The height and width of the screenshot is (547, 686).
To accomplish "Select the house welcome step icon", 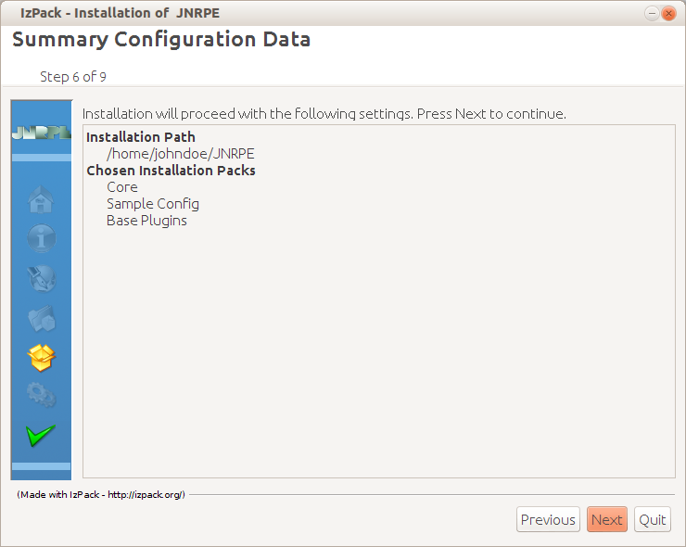I will (x=41, y=199).
